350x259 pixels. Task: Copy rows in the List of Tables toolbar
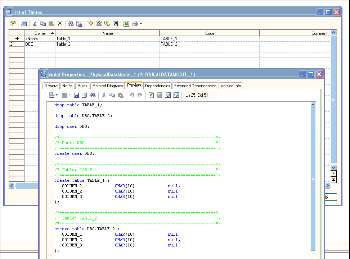tap(43, 24)
